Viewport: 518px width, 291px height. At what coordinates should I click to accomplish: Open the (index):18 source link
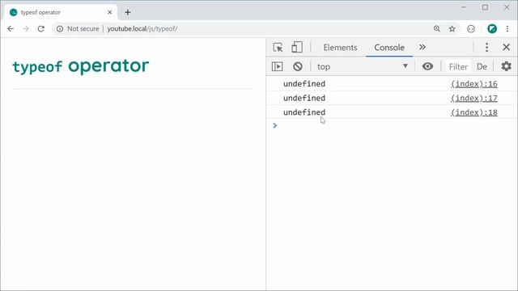tap(474, 112)
